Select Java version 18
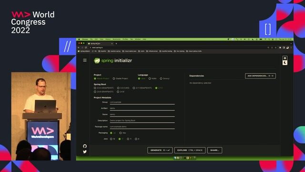 click(x=112, y=139)
